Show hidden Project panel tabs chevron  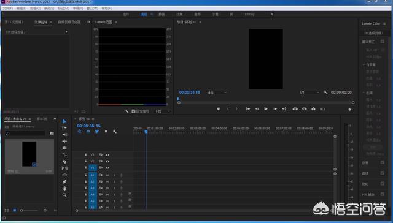click(x=55, y=119)
